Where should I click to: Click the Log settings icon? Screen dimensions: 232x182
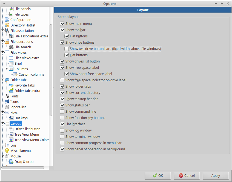click(x=7, y=145)
